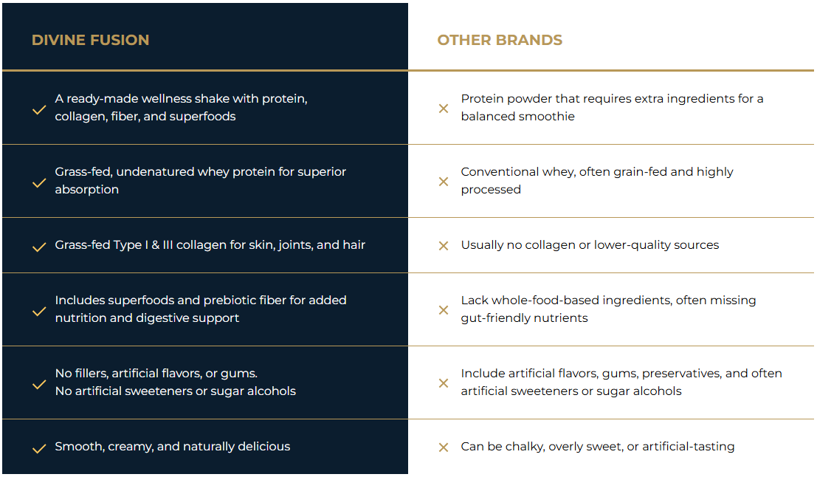Click the X icon beside artificial flavors, gums row

(x=444, y=383)
